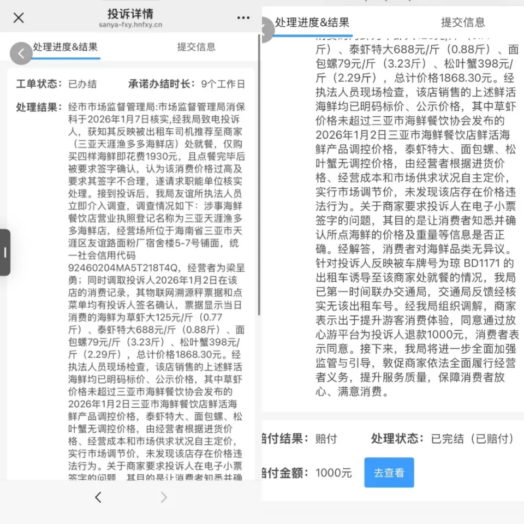
Task: Click the blue 去查看 button
Action: (x=389, y=473)
